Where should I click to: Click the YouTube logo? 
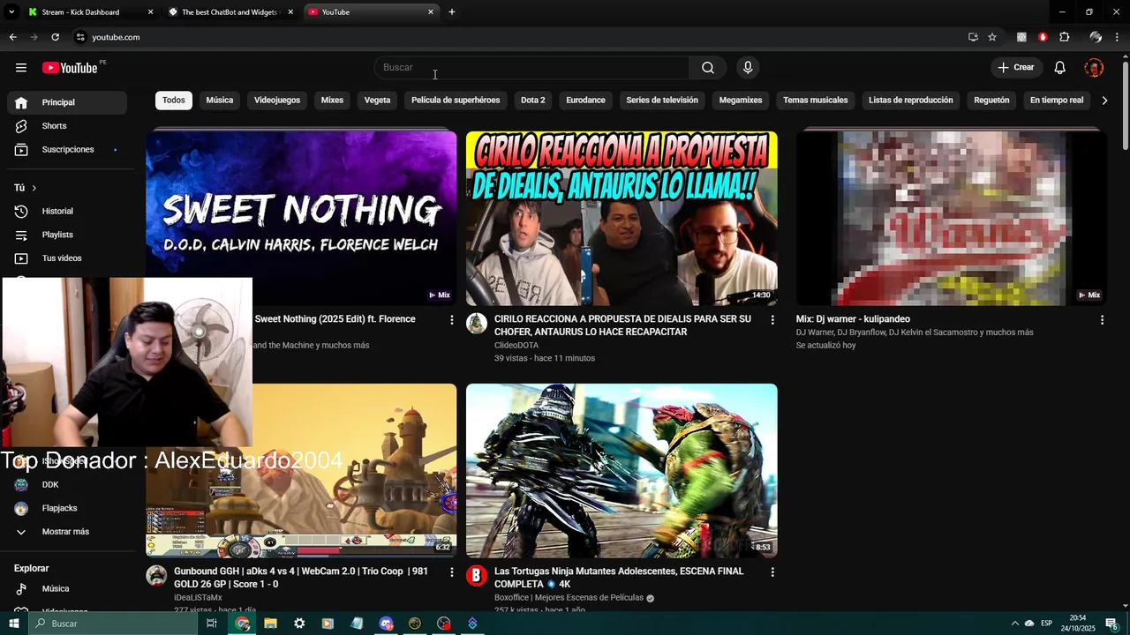(x=70, y=68)
